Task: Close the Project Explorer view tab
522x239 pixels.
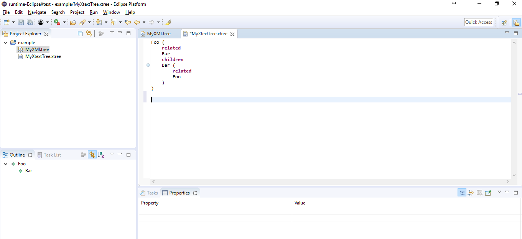Action: [x=46, y=34]
